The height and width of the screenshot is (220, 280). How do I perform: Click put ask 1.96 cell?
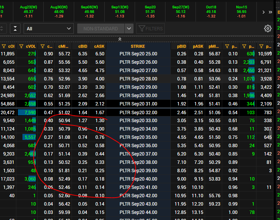pyautogui.click(x=199, y=104)
